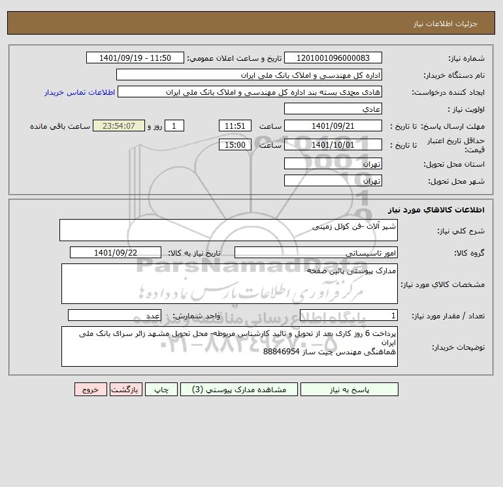
Task: Click the جزئیات اطلاعات نیاز header title
Action: pos(446,24)
